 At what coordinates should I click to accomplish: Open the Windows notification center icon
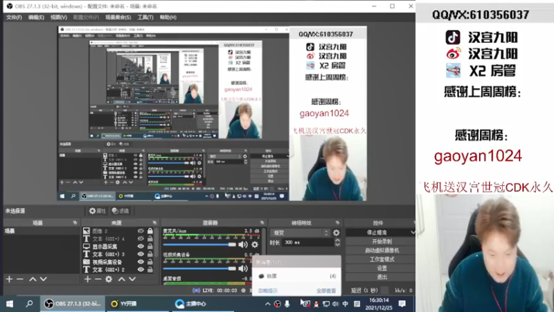(402, 304)
